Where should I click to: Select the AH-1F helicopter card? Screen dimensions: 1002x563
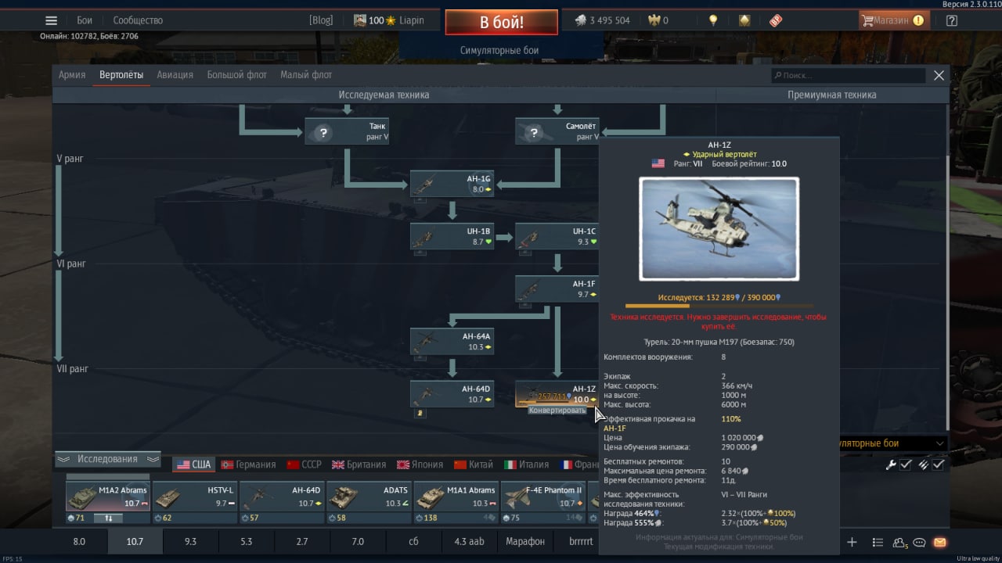557,289
